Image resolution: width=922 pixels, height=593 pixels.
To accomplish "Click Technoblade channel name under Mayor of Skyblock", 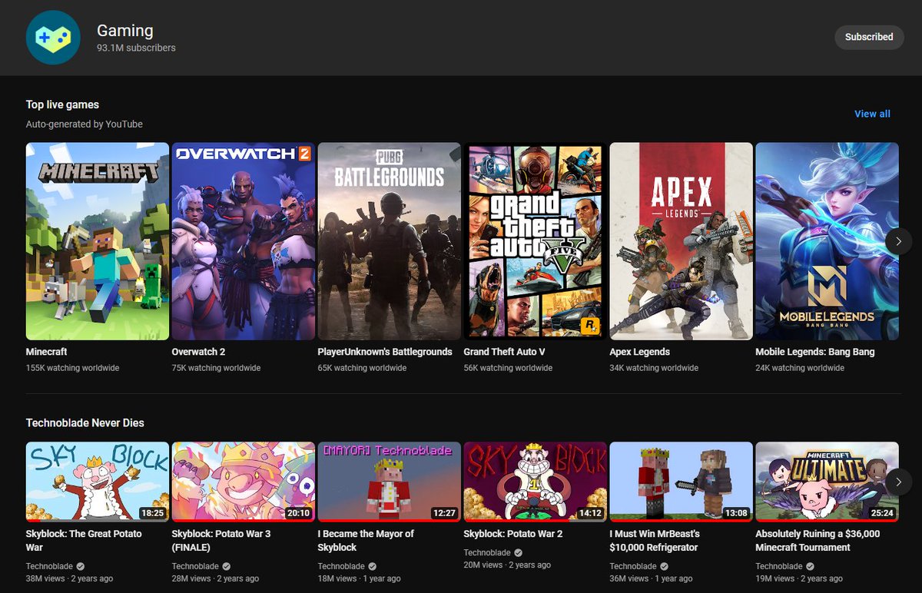I will coord(341,567).
